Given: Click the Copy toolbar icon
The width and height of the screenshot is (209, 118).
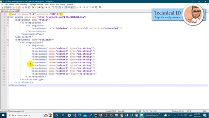Looking at the screenshot, I should [x=26, y=7].
